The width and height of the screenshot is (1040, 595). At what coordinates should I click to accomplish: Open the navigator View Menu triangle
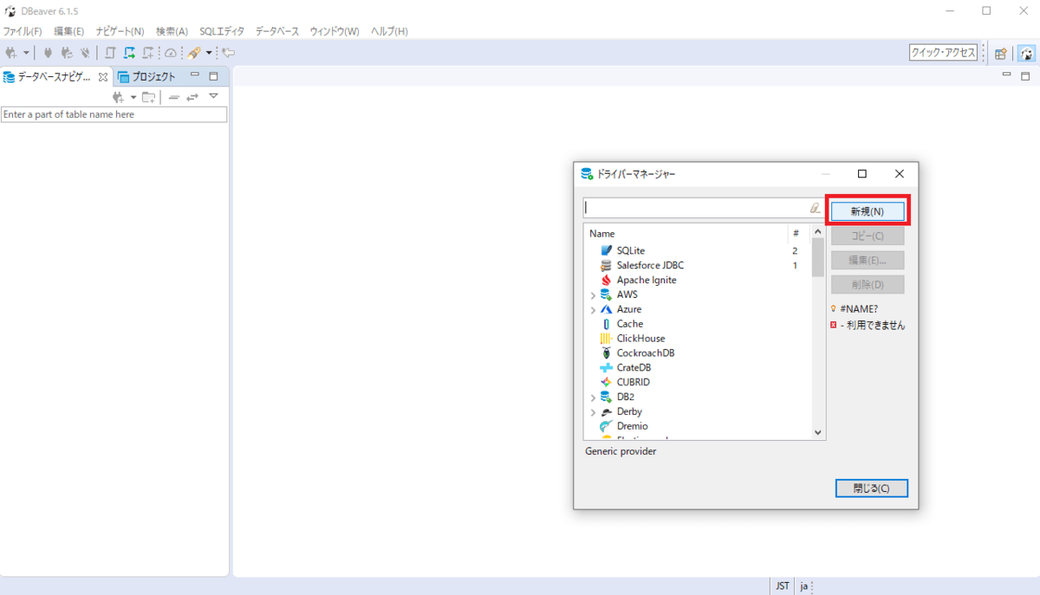(x=213, y=96)
